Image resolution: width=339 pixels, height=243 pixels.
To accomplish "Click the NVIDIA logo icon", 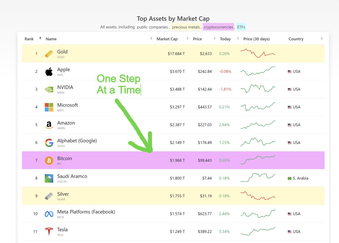I will 49,89.
